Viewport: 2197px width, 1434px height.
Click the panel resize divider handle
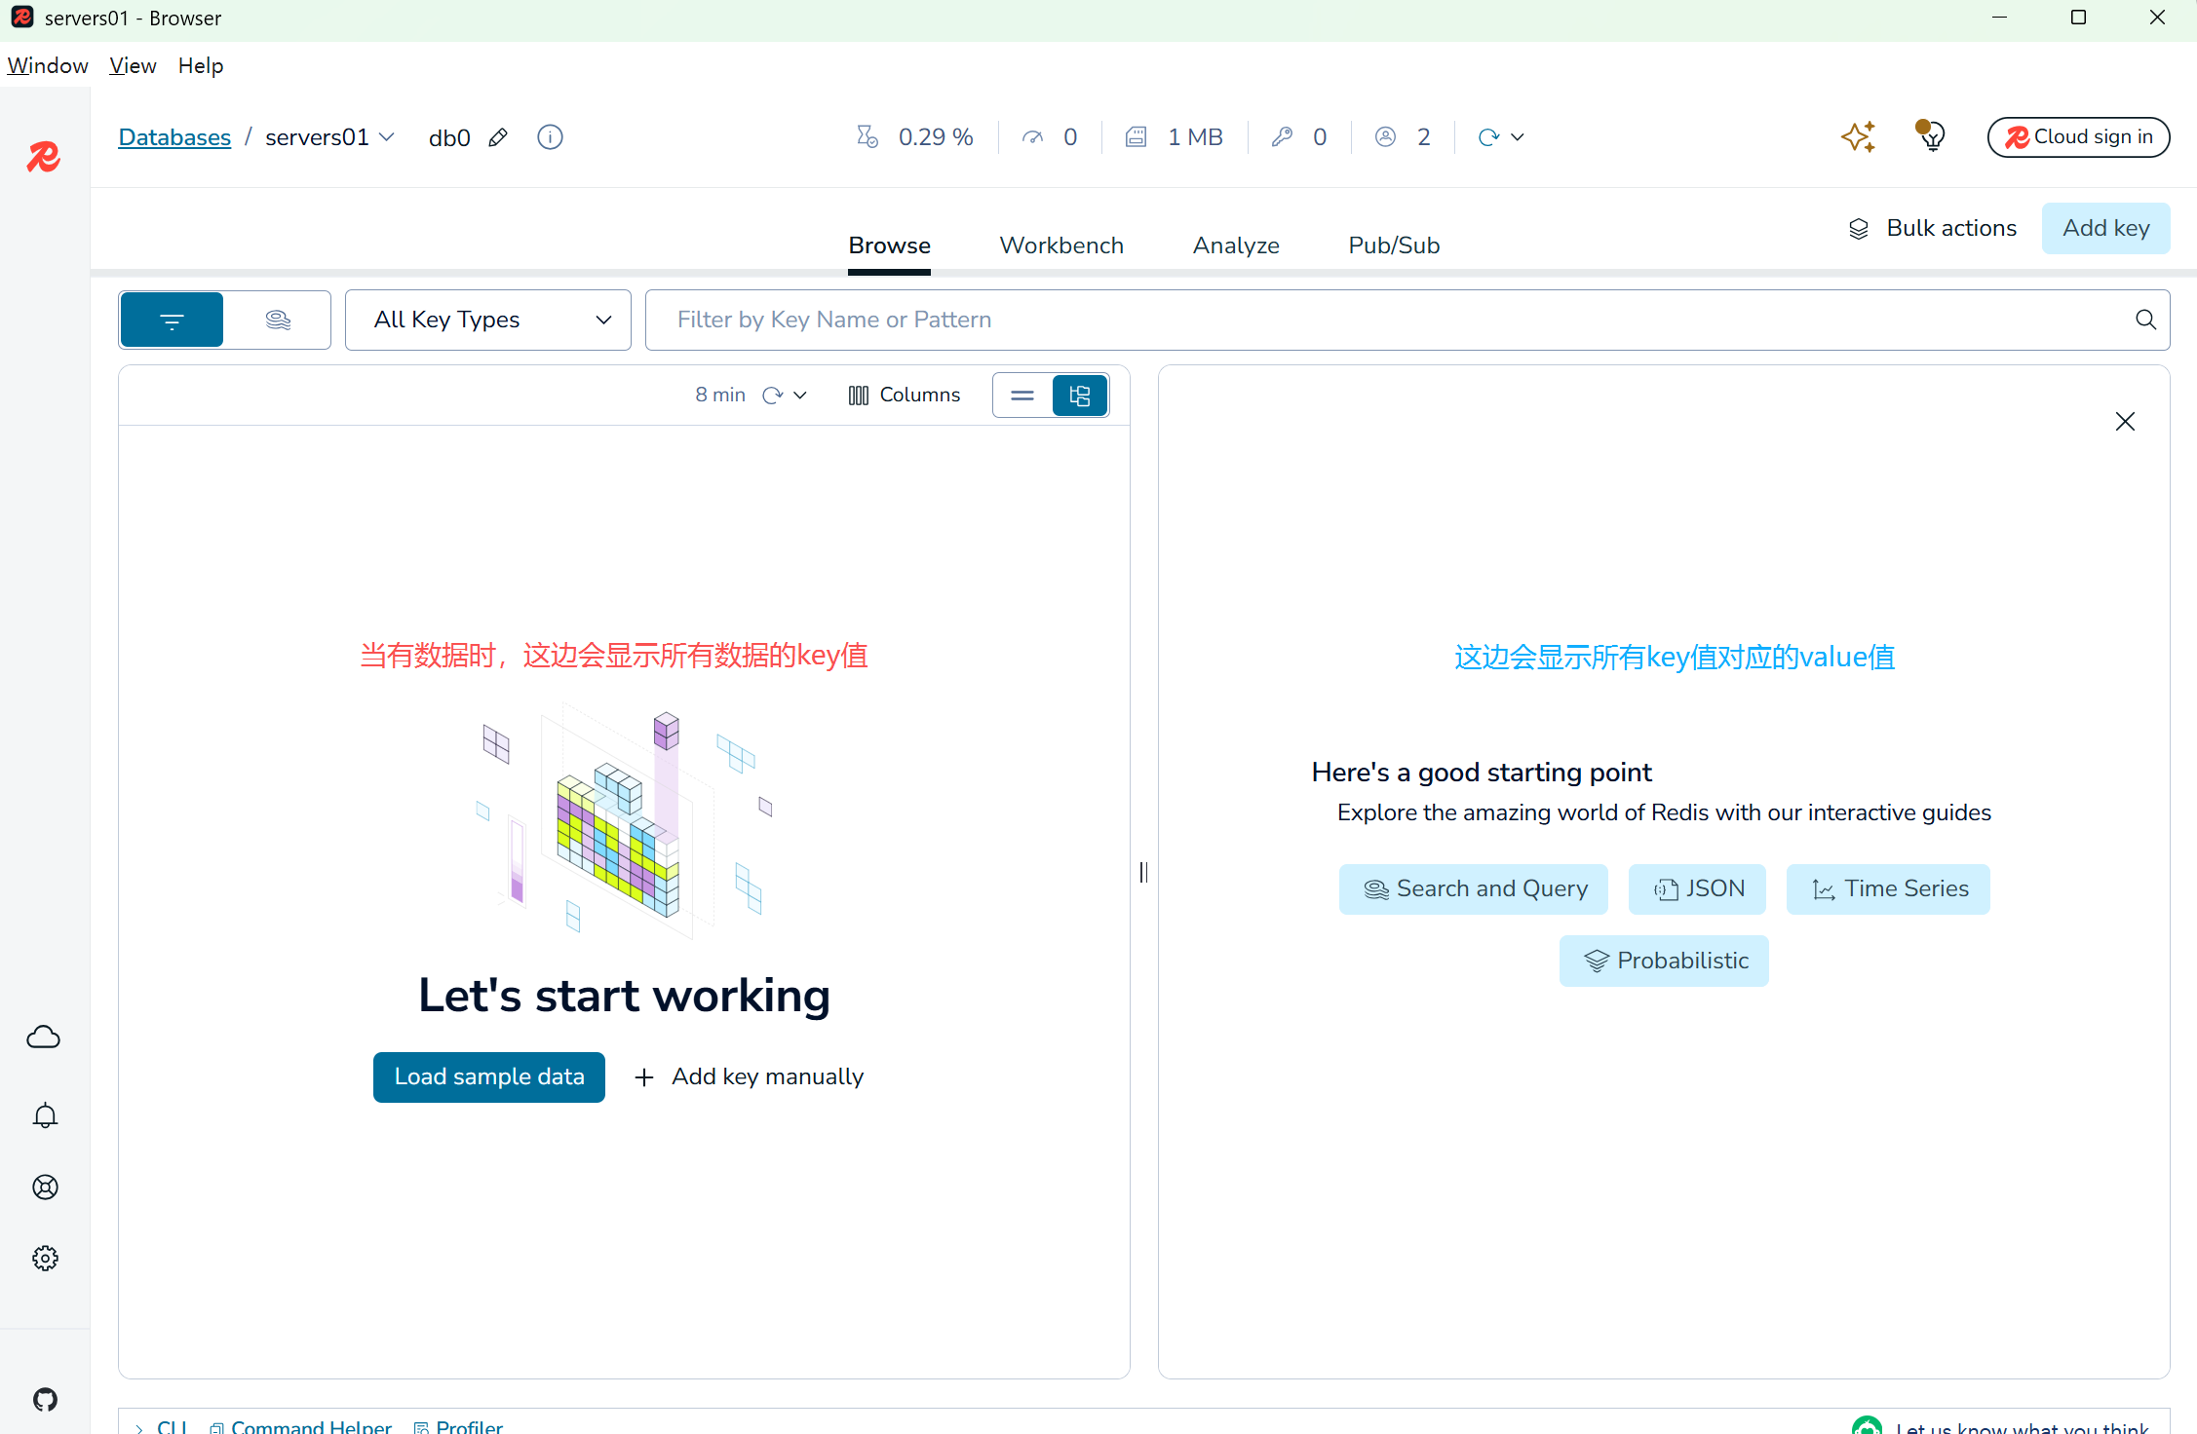pyautogui.click(x=1143, y=872)
